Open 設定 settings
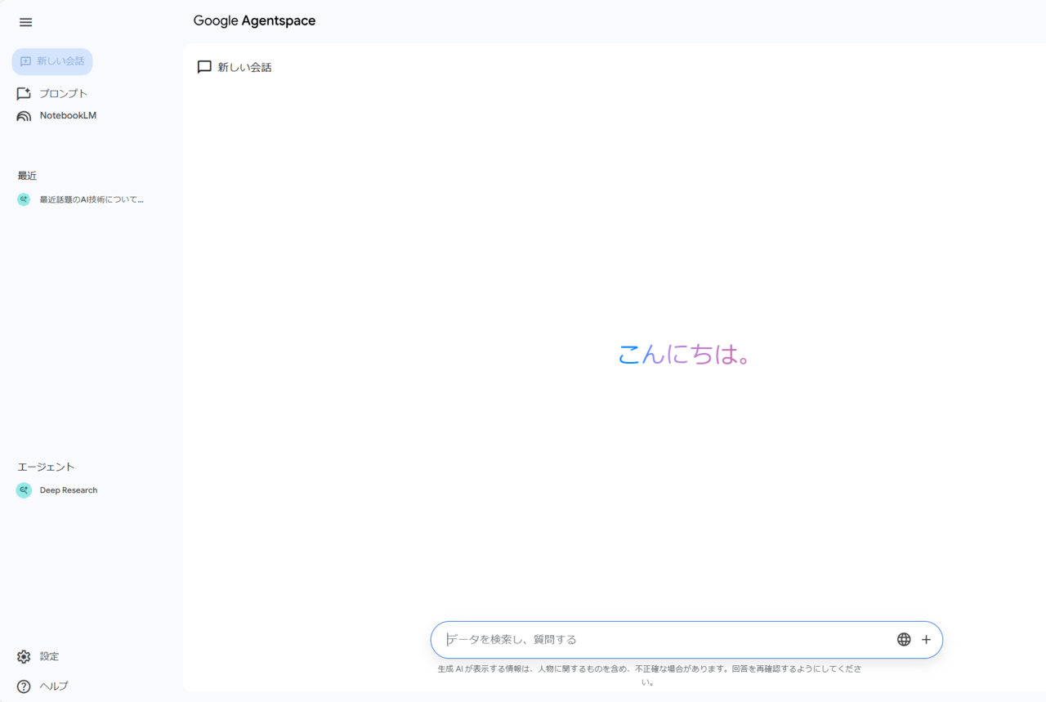Screen dimensions: 1046x702 (38, 656)
